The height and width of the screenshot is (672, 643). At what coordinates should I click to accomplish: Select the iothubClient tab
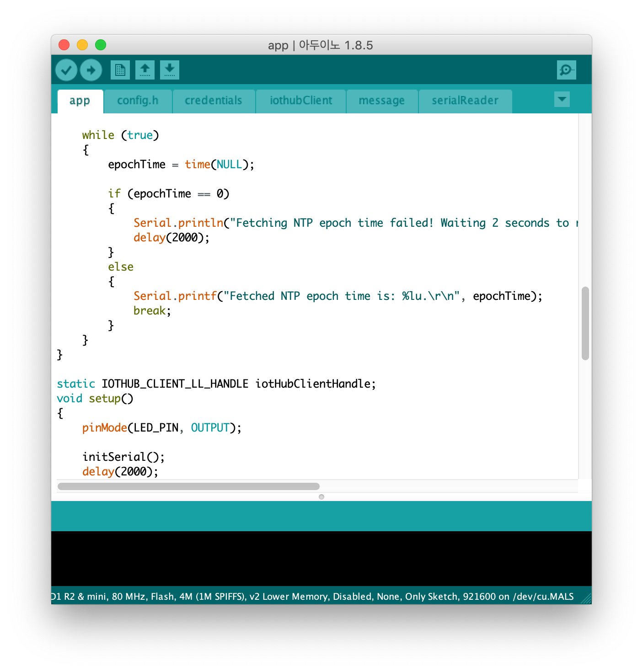click(301, 101)
